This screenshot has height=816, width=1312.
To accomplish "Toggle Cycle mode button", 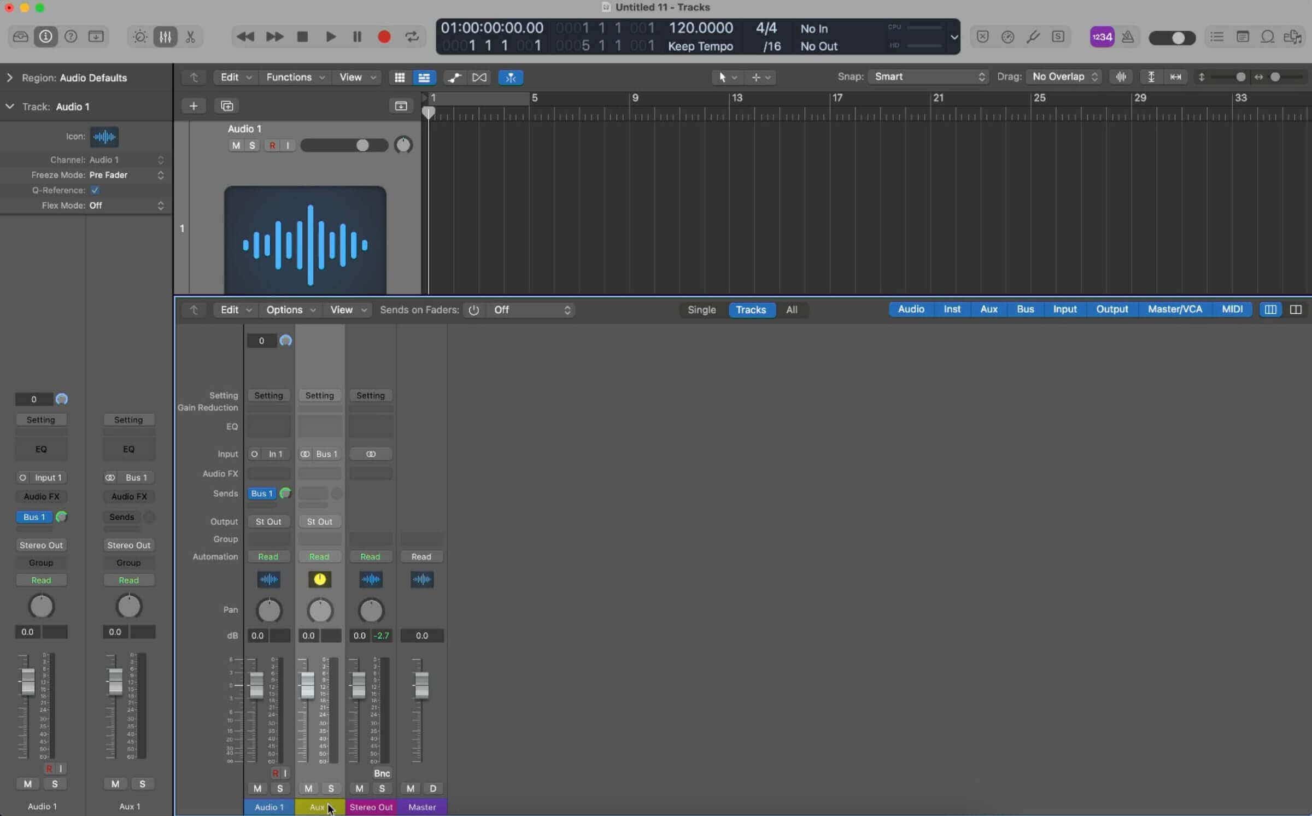I will (x=412, y=37).
